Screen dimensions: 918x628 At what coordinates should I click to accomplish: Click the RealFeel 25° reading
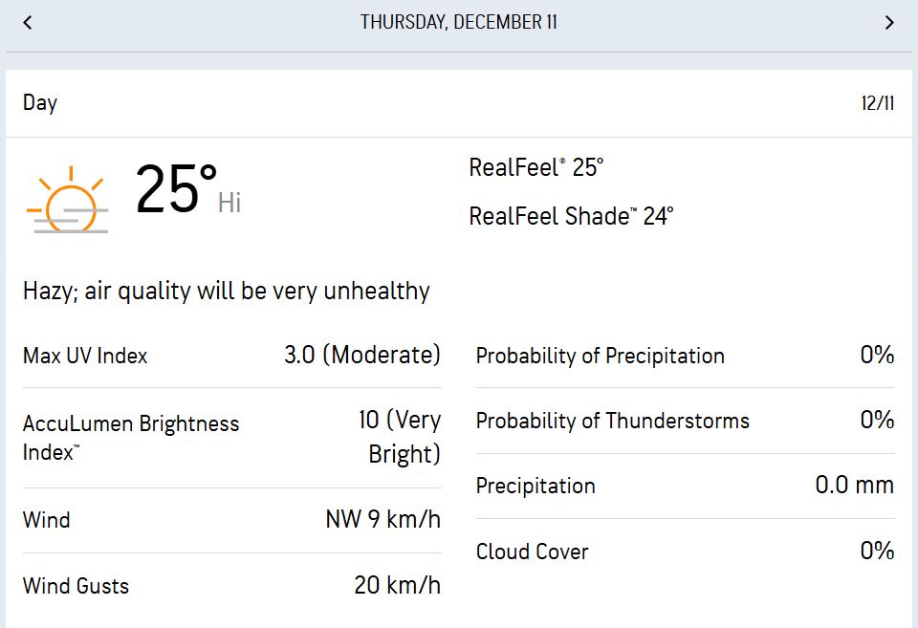pyautogui.click(x=535, y=168)
